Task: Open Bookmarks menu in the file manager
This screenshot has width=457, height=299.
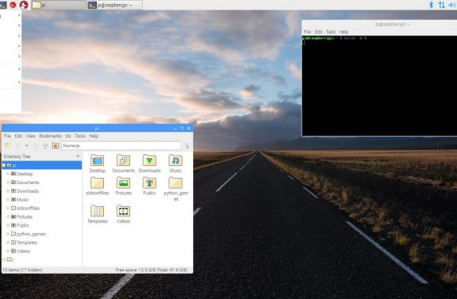Action: [x=50, y=136]
